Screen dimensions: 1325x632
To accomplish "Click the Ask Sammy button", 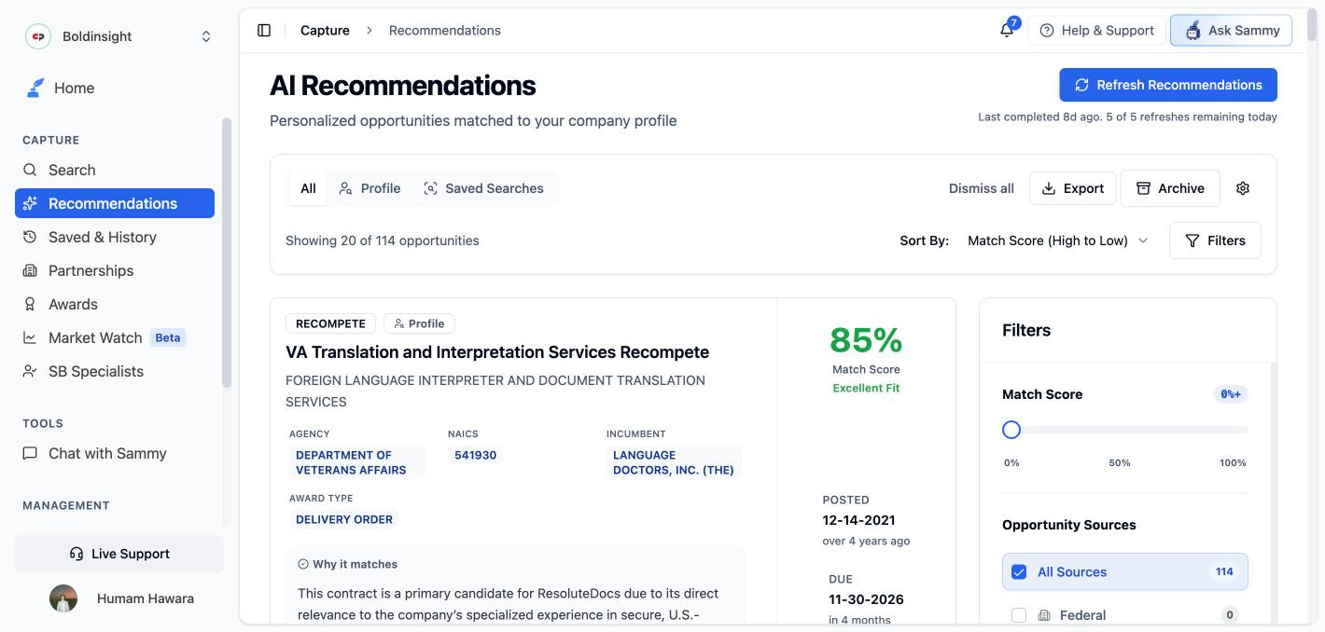I will [1232, 31].
